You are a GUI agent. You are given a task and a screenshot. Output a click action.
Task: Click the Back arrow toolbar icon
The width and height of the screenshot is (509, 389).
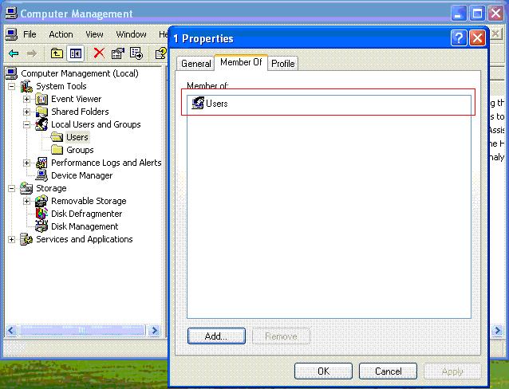tap(14, 53)
